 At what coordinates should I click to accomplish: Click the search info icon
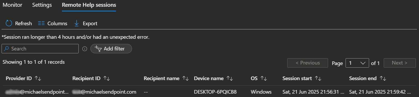(85, 49)
